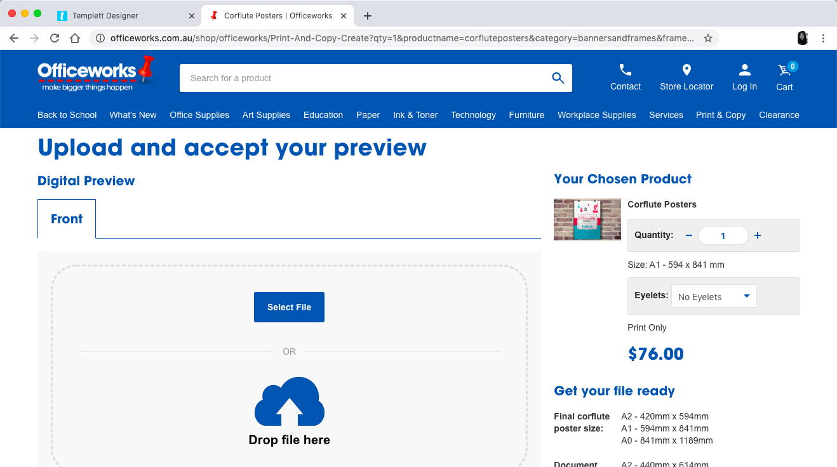Reload the page

[55, 38]
